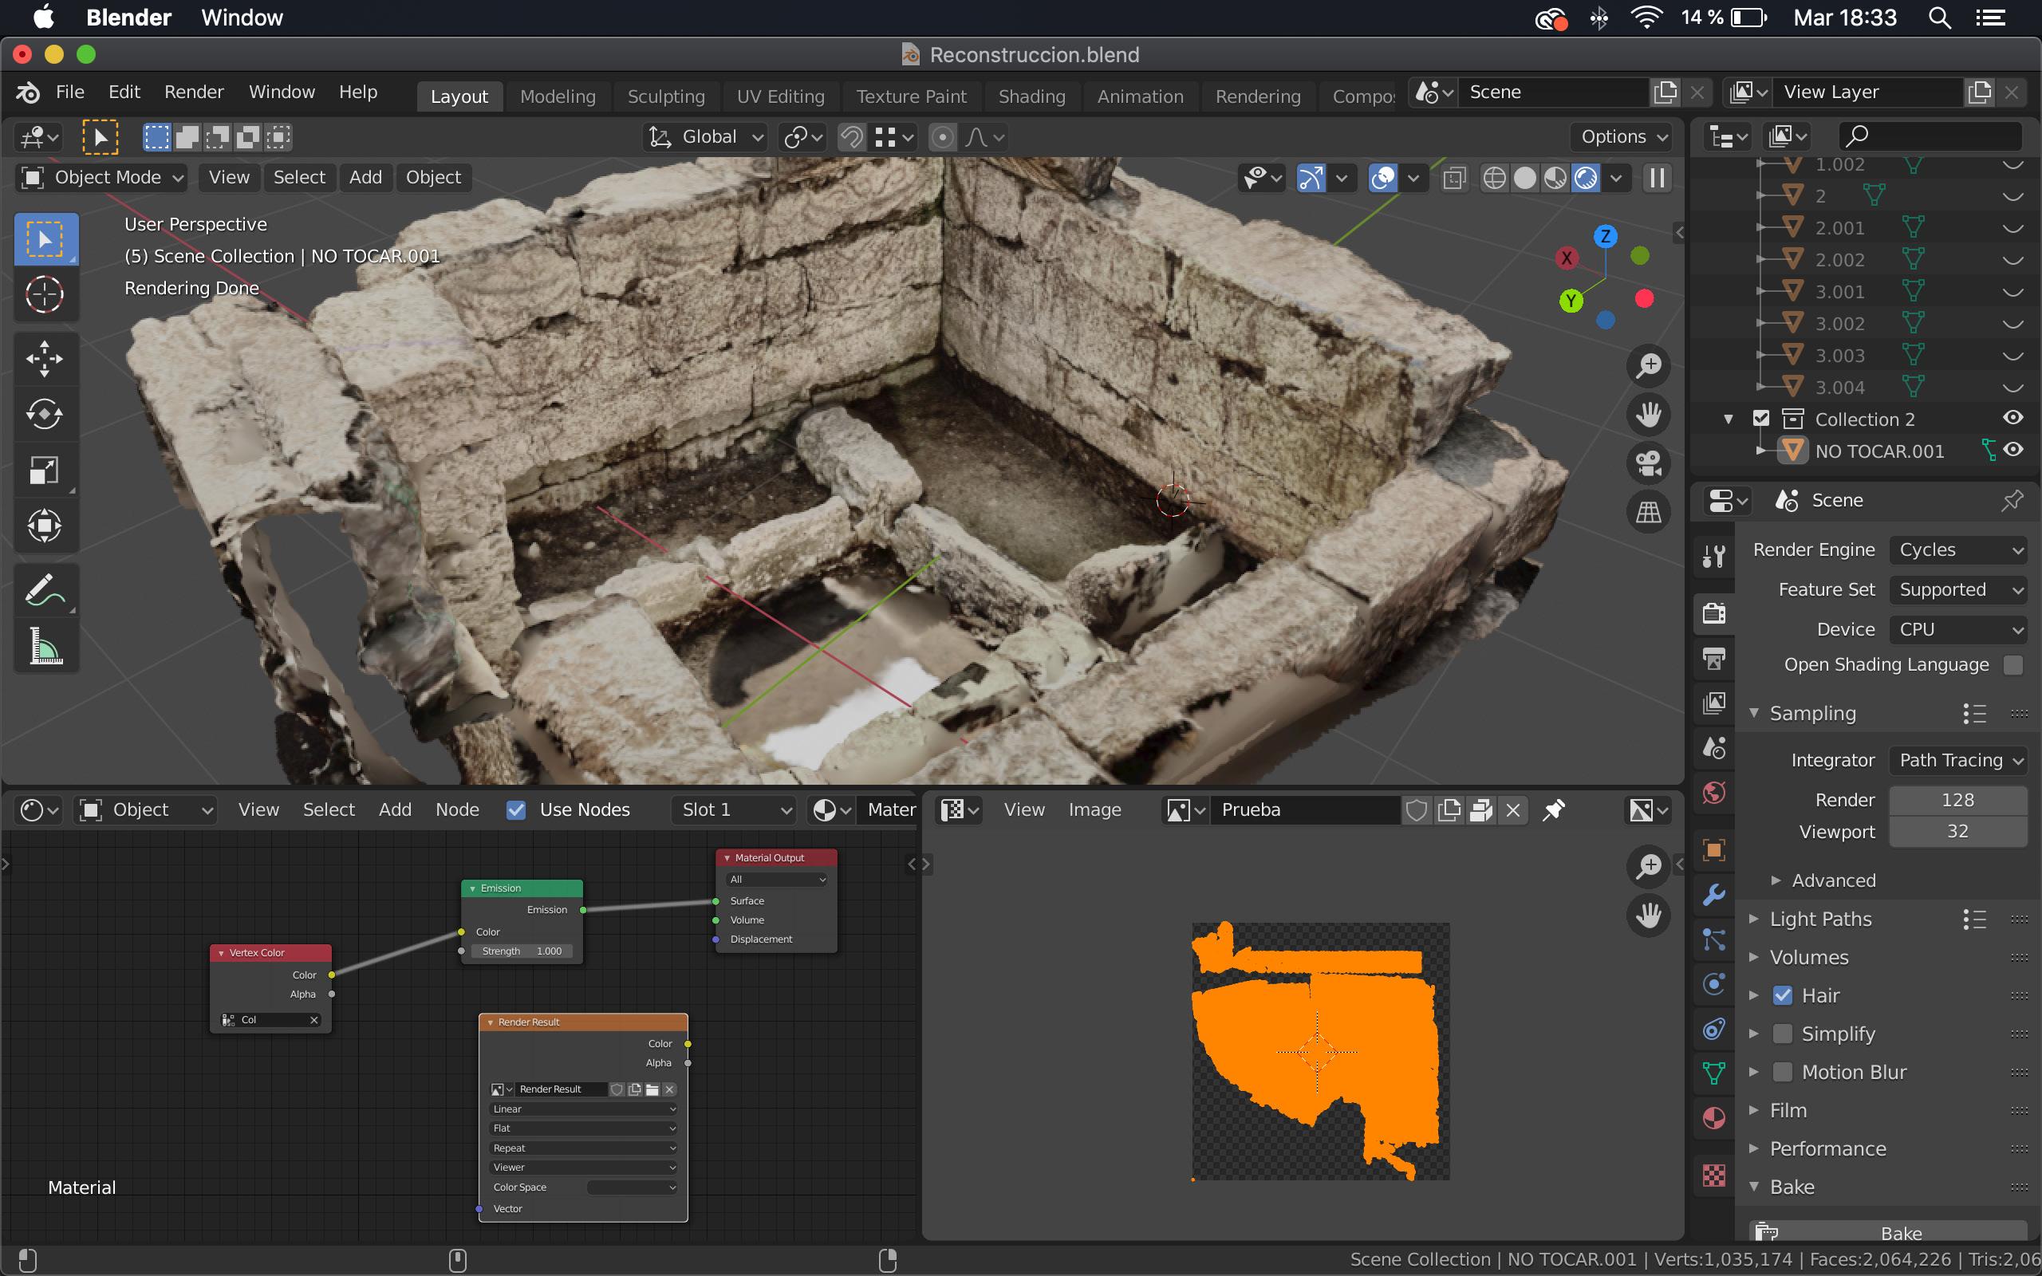Screen dimensions: 2042x1276
Task: Open the image editor Image menu
Action: (x=1094, y=810)
